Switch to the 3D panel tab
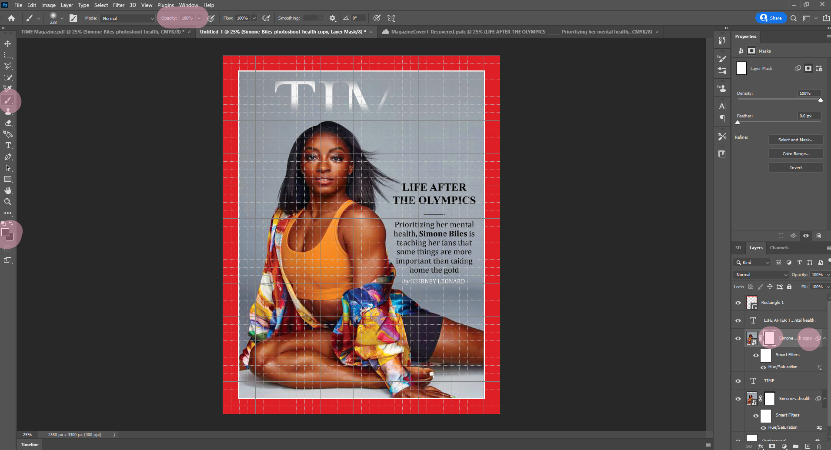 click(x=738, y=248)
